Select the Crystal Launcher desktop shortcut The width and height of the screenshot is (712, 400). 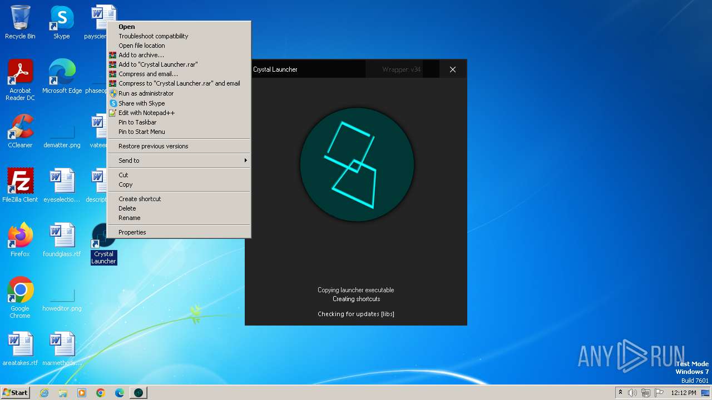(104, 244)
